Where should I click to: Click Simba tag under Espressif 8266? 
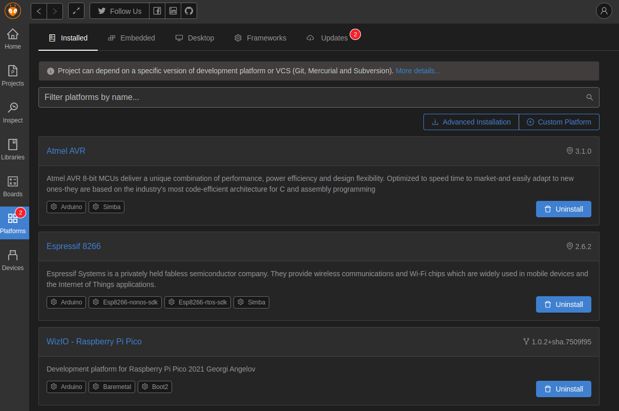tap(251, 302)
